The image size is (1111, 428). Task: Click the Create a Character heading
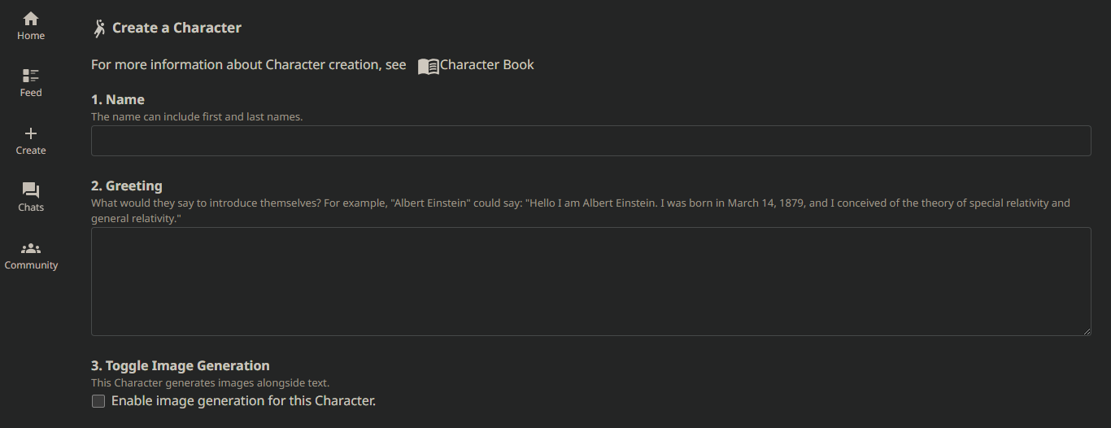point(176,28)
